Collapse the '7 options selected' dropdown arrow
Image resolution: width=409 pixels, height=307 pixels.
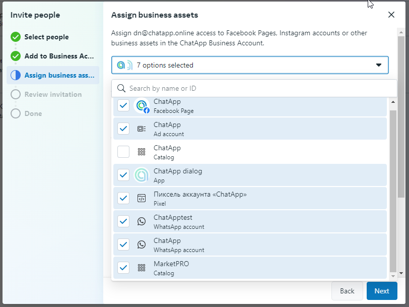[x=379, y=65]
